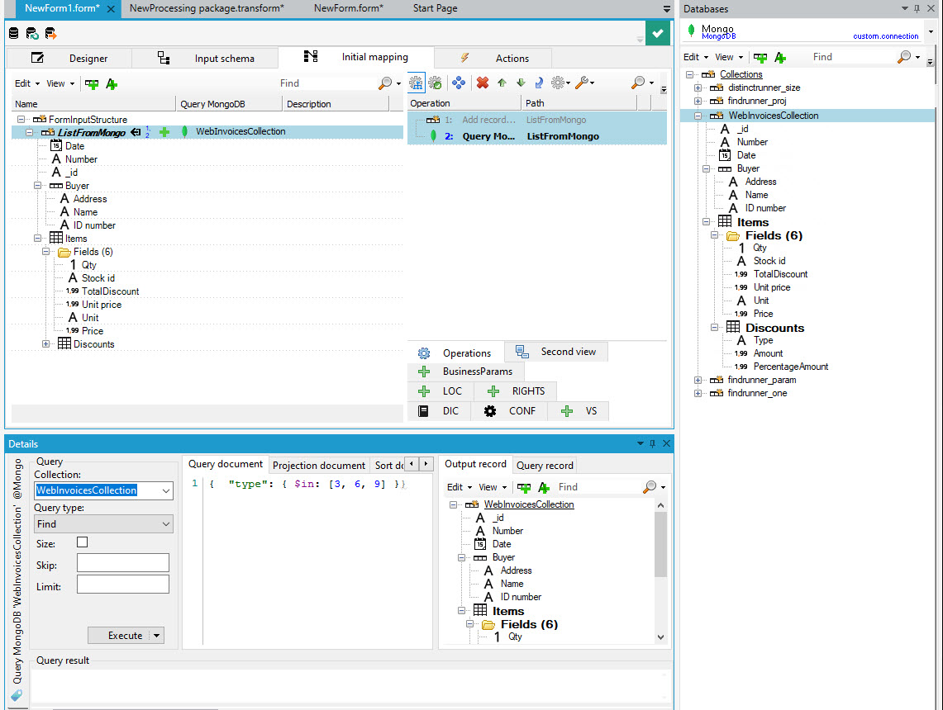This screenshot has width=943, height=710.
Task: Click the Limit input field
Action: click(122, 585)
